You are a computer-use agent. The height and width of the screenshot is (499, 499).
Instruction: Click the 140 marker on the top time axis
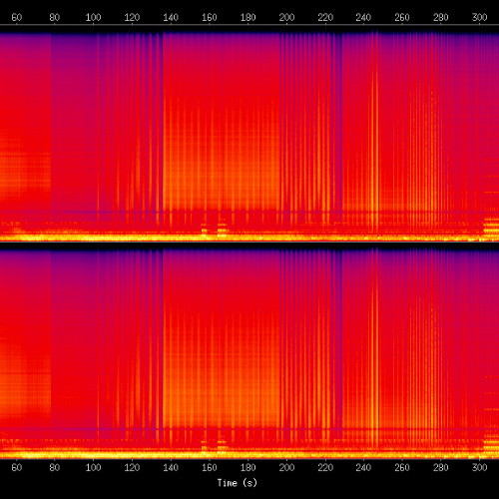pyautogui.click(x=171, y=17)
